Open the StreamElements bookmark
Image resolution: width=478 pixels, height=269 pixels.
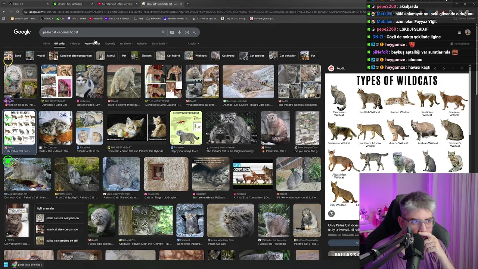[176, 18]
